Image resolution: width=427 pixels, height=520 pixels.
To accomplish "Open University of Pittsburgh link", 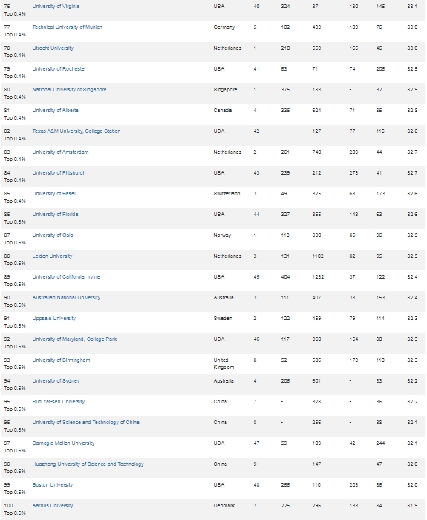I will (x=59, y=173).
